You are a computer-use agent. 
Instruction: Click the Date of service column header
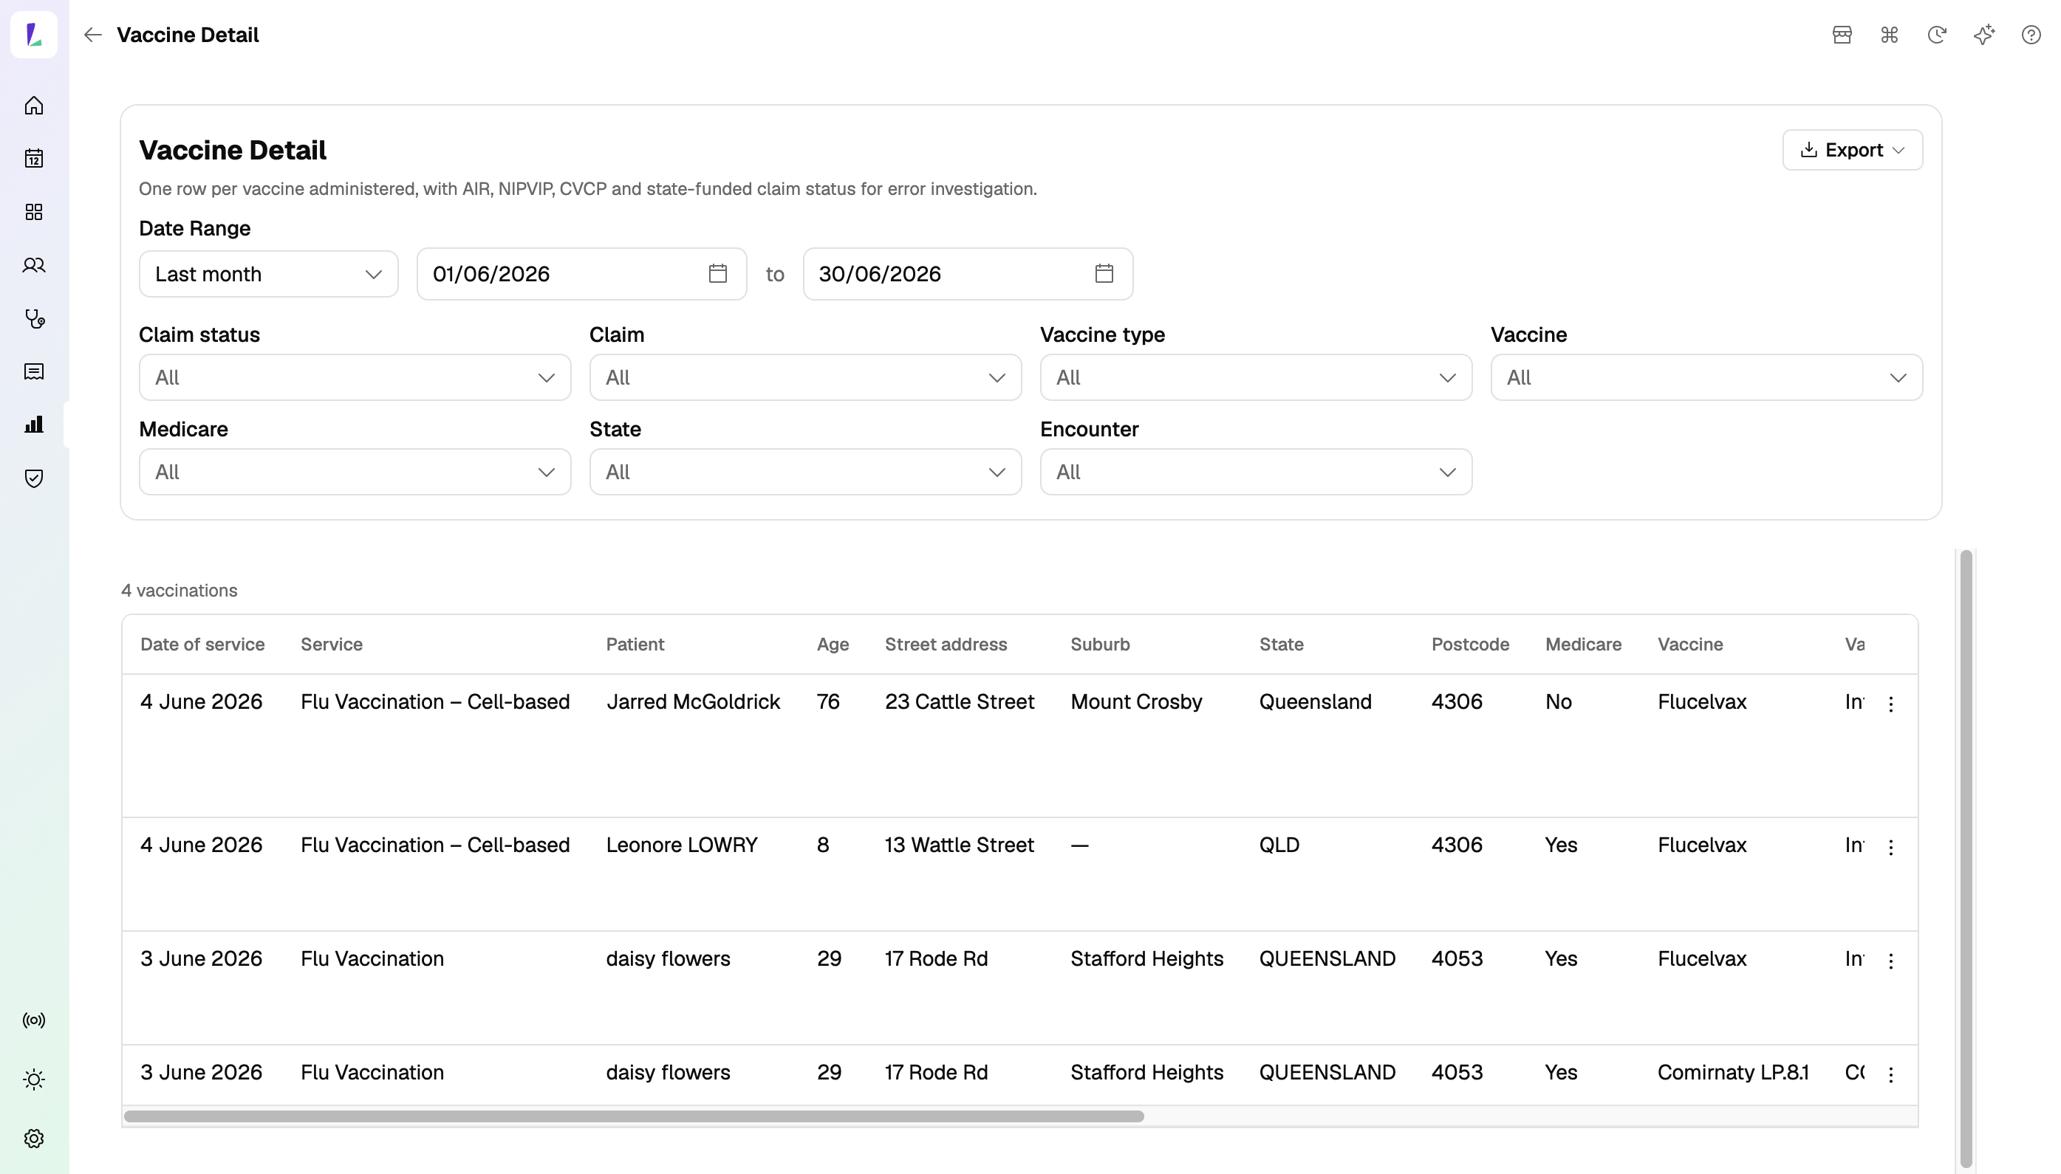tap(202, 645)
